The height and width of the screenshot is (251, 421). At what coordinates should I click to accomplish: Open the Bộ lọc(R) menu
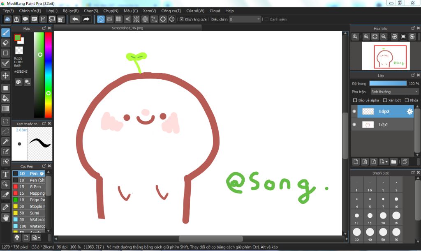coord(71,11)
